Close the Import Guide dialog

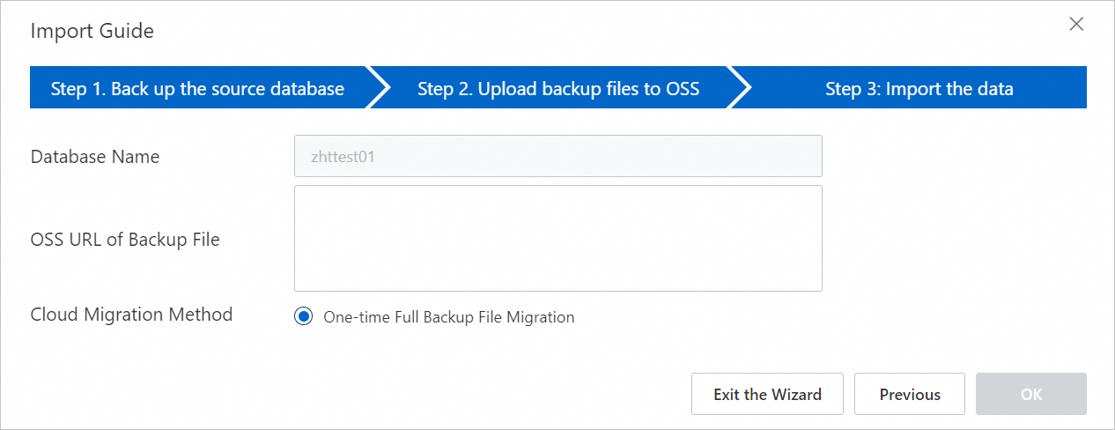pos(1076,25)
